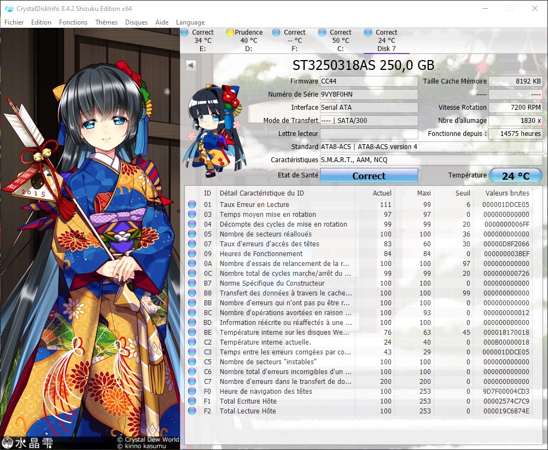Viewport: 548px width, 450px height.
Task: Click the 8192 KB cache size field
Action: 516,81
